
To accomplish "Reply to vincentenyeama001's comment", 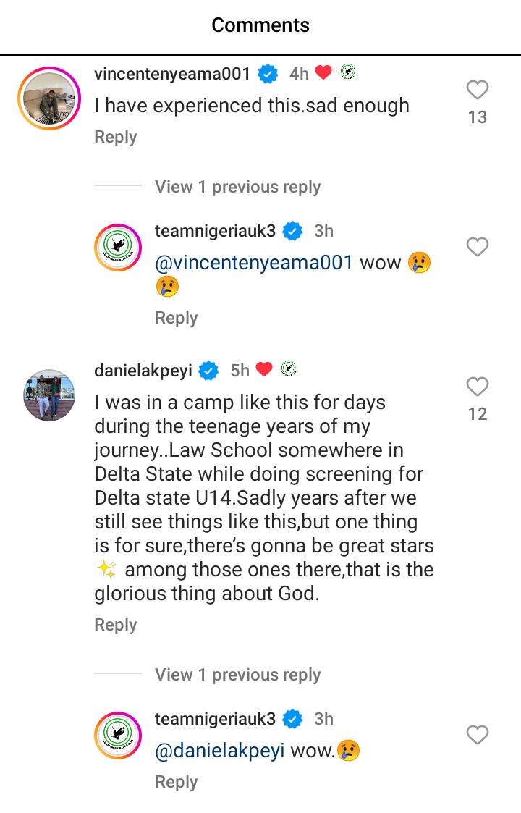I will tap(116, 137).
